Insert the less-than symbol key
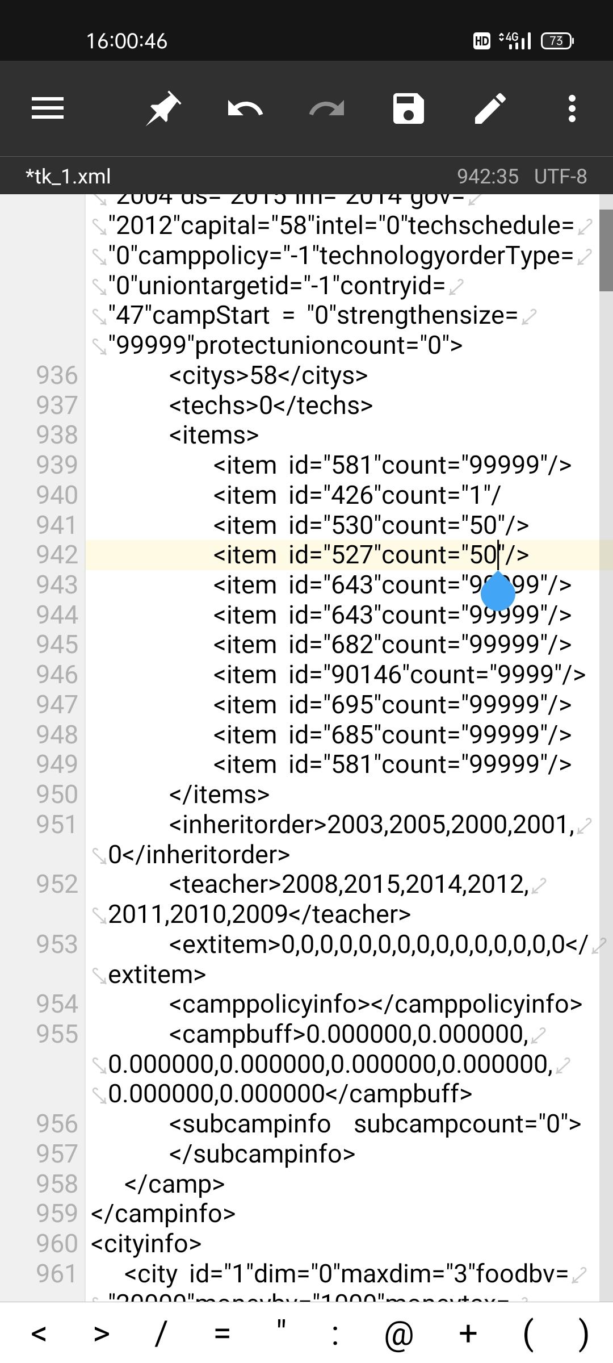This screenshot has width=613, height=1363. (x=39, y=1333)
